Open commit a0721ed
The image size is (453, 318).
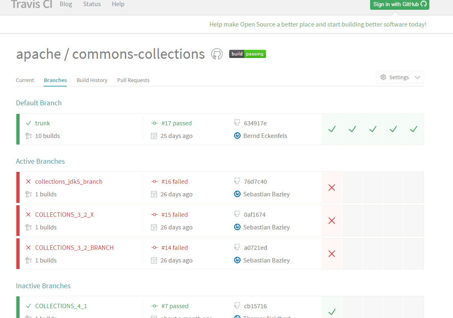[255, 247]
